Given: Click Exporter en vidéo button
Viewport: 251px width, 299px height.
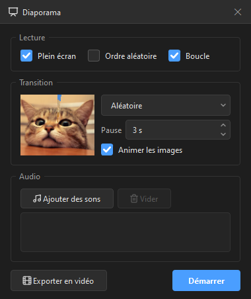Looking at the screenshot, I should (x=59, y=280).
